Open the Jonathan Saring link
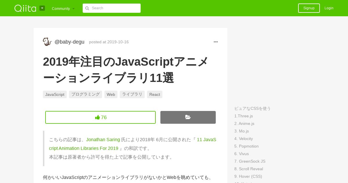The height and width of the screenshot is (183, 348). (103, 140)
